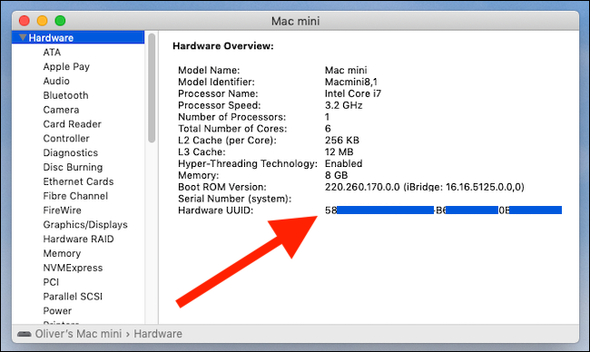Viewport: 590px width, 352px height.
Task: Click the Model Name label
Action: click(x=209, y=71)
